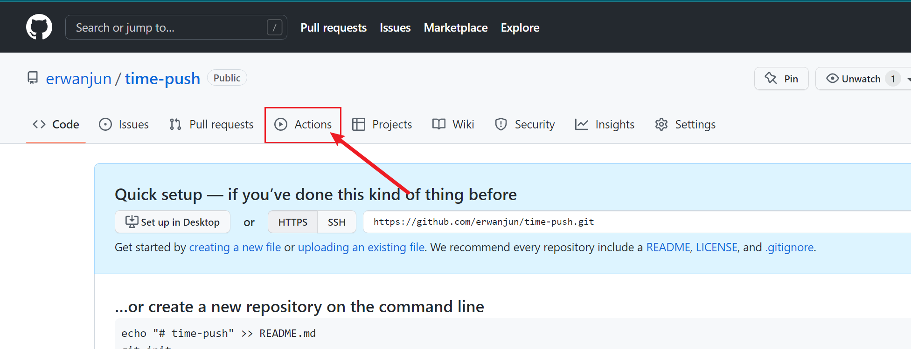Image resolution: width=911 pixels, height=349 pixels.
Task: Open Pull requests in top navigation
Action: click(x=334, y=27)
